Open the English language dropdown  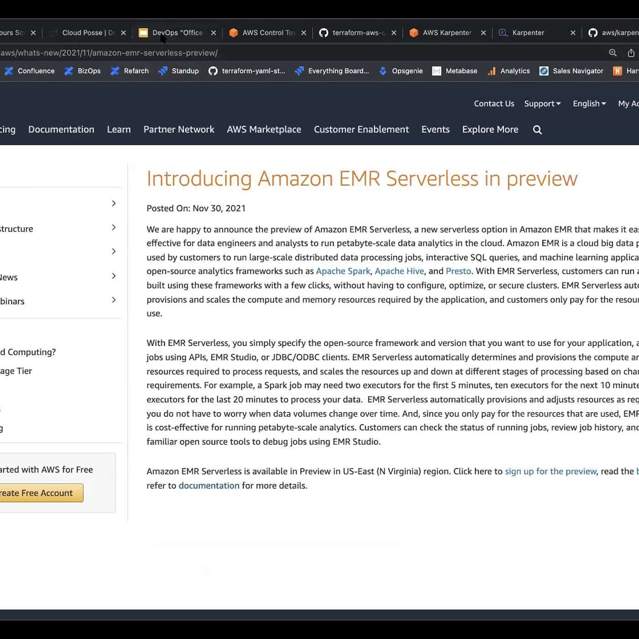click(x=589, y=104)
